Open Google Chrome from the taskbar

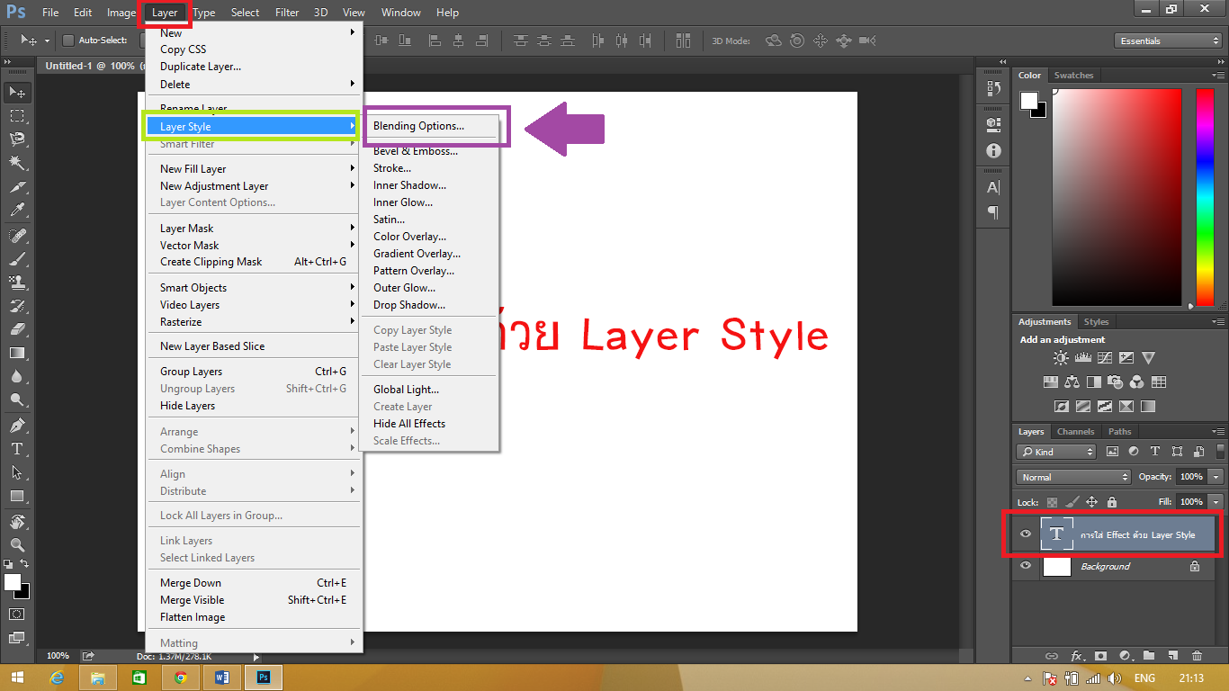[180, 677]
